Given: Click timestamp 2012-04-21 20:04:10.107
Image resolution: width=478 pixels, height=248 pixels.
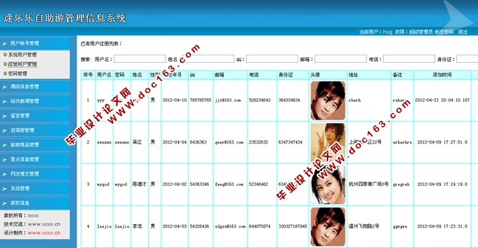Looking at the screenshot, I should [442, 100].
